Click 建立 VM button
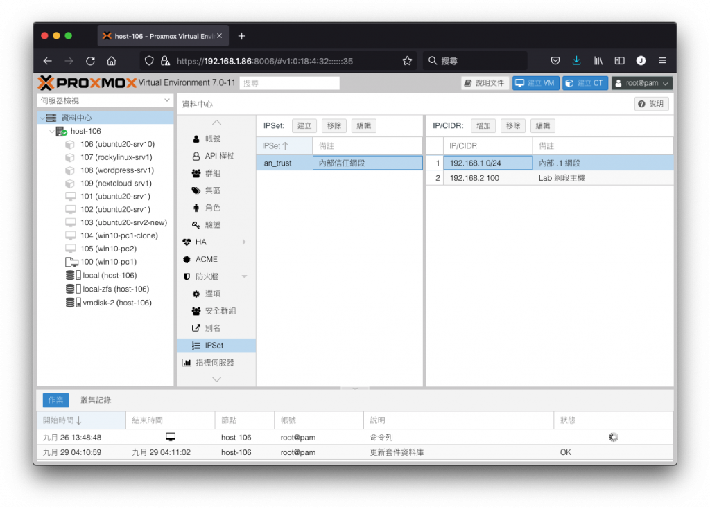Viewport: 710px width, 509px height. click(536, 83)
